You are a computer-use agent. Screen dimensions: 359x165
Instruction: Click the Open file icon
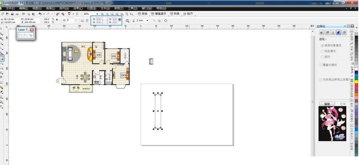[7, 14]
